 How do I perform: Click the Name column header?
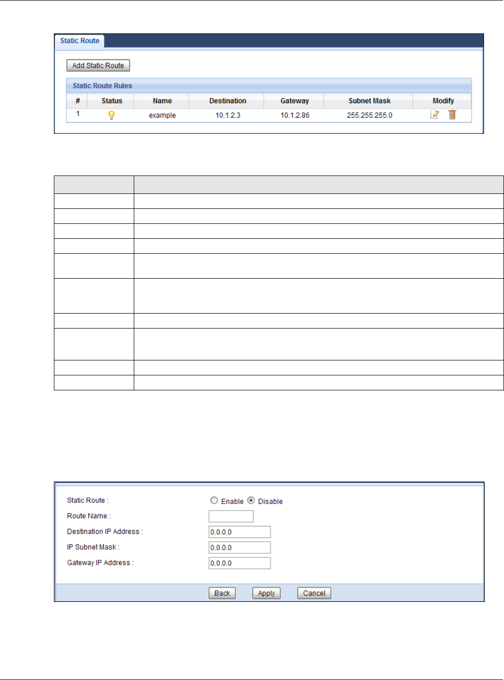(x=162, y=101)
